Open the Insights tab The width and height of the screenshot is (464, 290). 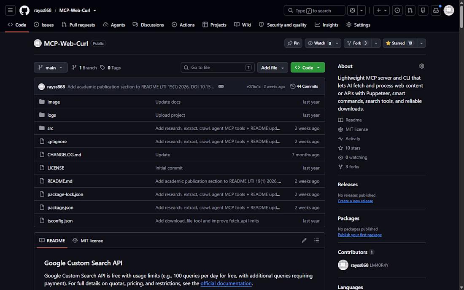click(x=326, y=25)
